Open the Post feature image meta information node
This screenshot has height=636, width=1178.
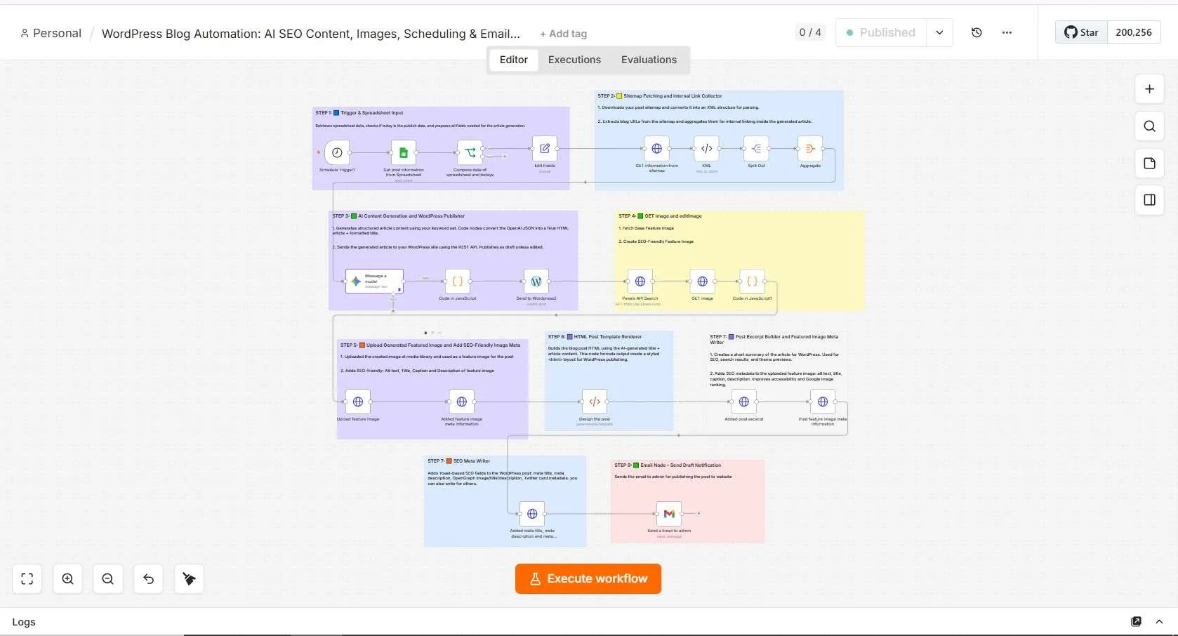823,402
